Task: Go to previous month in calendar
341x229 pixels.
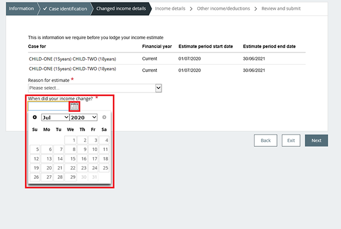Action: (35, 118)
